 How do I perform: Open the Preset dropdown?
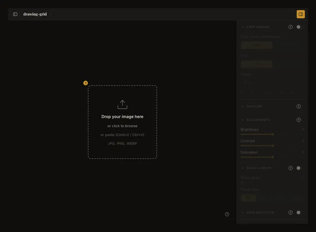point(272,82)
